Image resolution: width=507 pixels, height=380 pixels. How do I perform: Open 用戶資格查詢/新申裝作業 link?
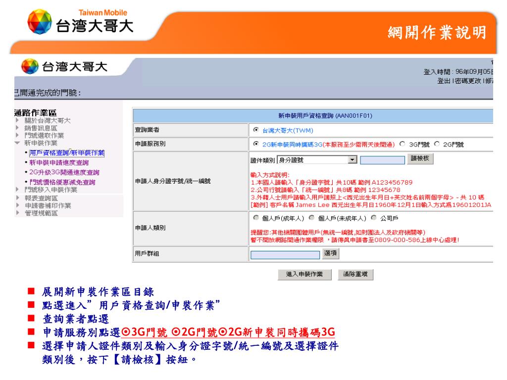coord(67,153)
